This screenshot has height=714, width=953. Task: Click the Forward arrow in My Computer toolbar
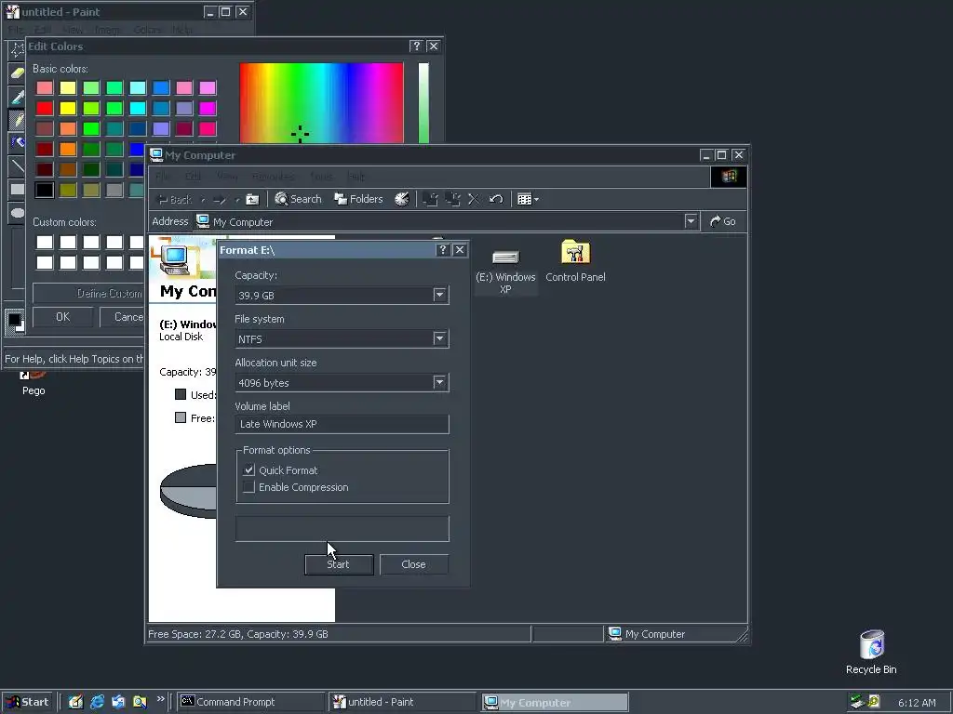220,199
